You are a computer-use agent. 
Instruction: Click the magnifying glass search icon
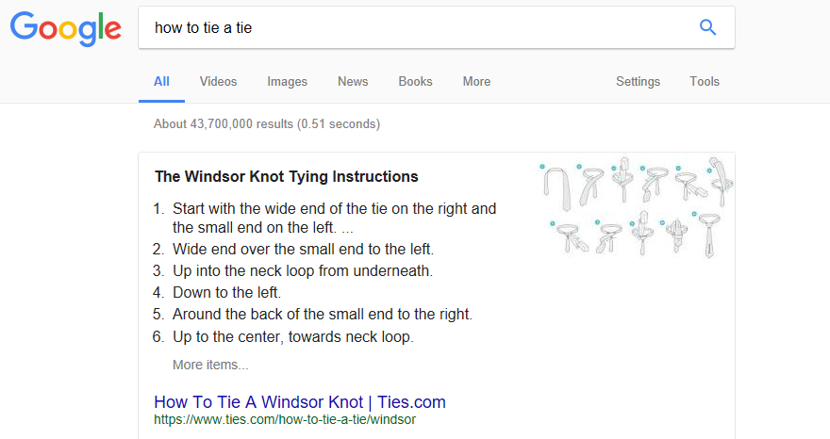[x=708, y=27]
